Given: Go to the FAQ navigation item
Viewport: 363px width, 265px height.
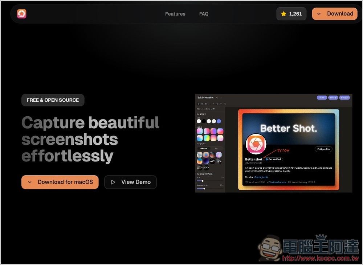Looking at the screenshot, I should coord(204,14).
